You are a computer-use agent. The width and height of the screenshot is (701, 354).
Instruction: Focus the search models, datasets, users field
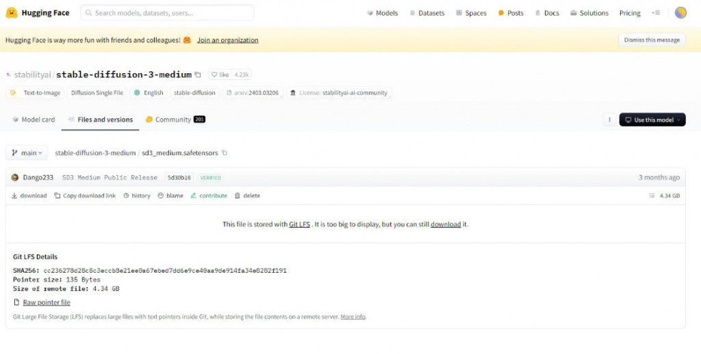pyautogui.click(x=167, y=13)
